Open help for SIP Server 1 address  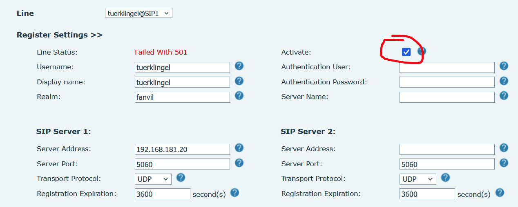(x=239, y=148)
